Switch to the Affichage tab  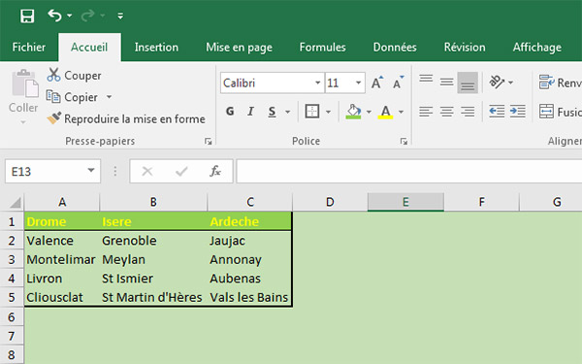[536, 48]
